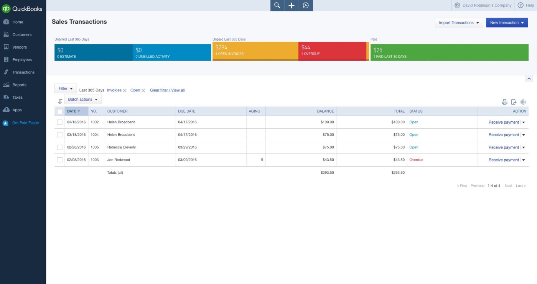This screenshot has width=537, height=284.
Task: Open Apps in the sidebar
Action: tap(17, 110)
